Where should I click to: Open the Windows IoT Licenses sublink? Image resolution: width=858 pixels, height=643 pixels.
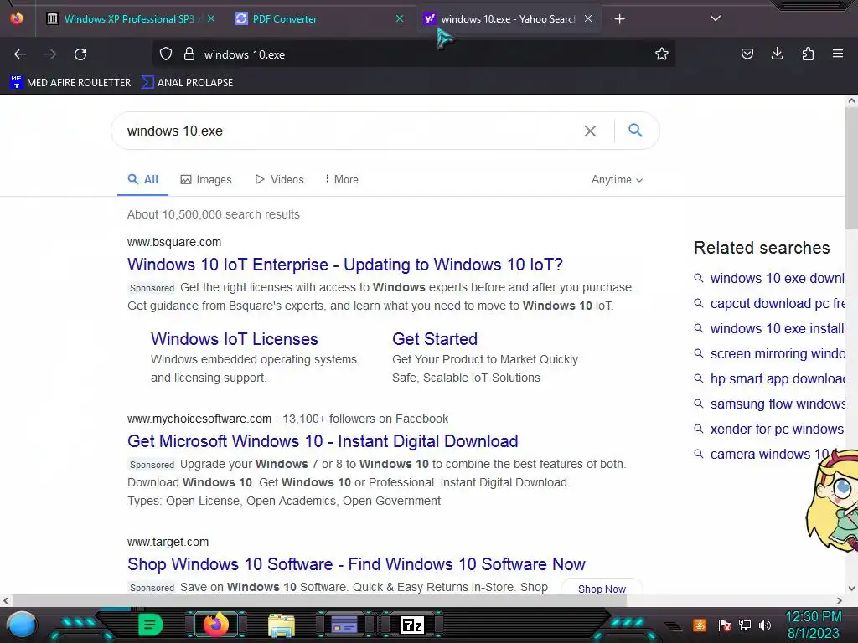pyautogui.click(x=235, y=339)
